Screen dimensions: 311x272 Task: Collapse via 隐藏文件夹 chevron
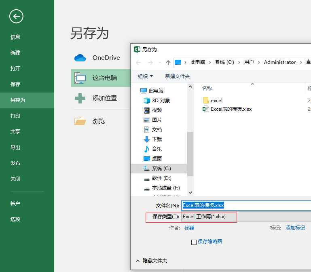click(x=138, y=261)
